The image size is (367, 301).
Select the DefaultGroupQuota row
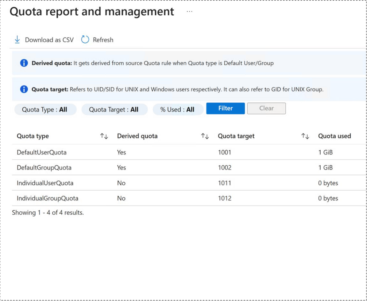[188, 168]
